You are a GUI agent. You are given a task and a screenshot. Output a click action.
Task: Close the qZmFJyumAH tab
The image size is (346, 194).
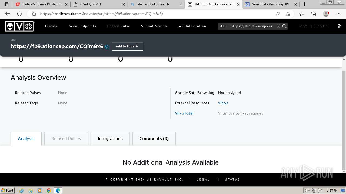click(x=124, y=4)
